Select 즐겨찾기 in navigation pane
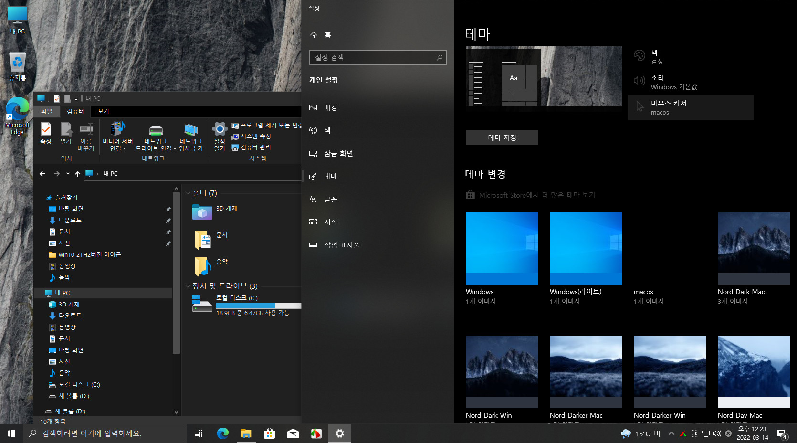The width and height of the screenshot is (797, 443). click(x=62, y=197)
